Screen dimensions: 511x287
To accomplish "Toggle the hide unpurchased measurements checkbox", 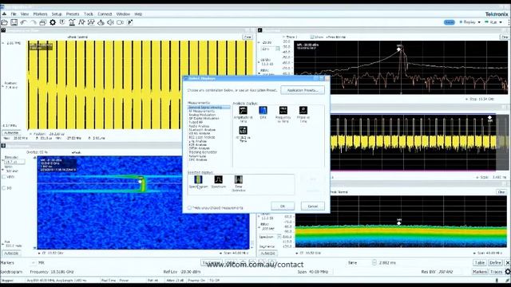I will [x=189, y=207].
